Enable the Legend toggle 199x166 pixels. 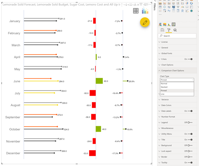coord(190,123)
